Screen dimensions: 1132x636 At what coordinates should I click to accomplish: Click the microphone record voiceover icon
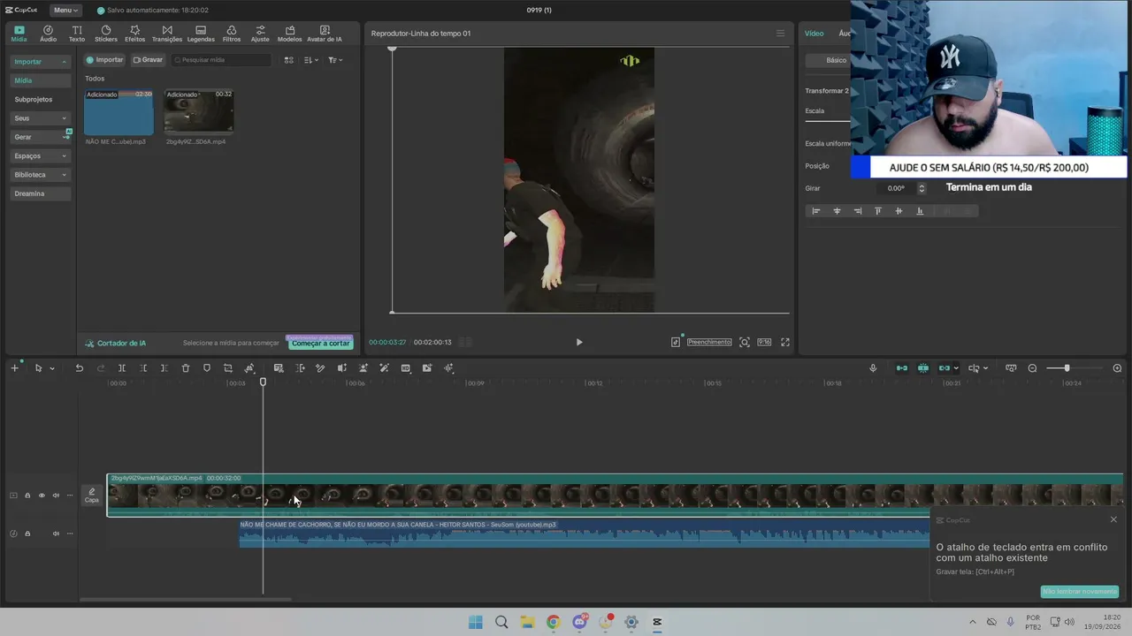(x=873, y=368)
